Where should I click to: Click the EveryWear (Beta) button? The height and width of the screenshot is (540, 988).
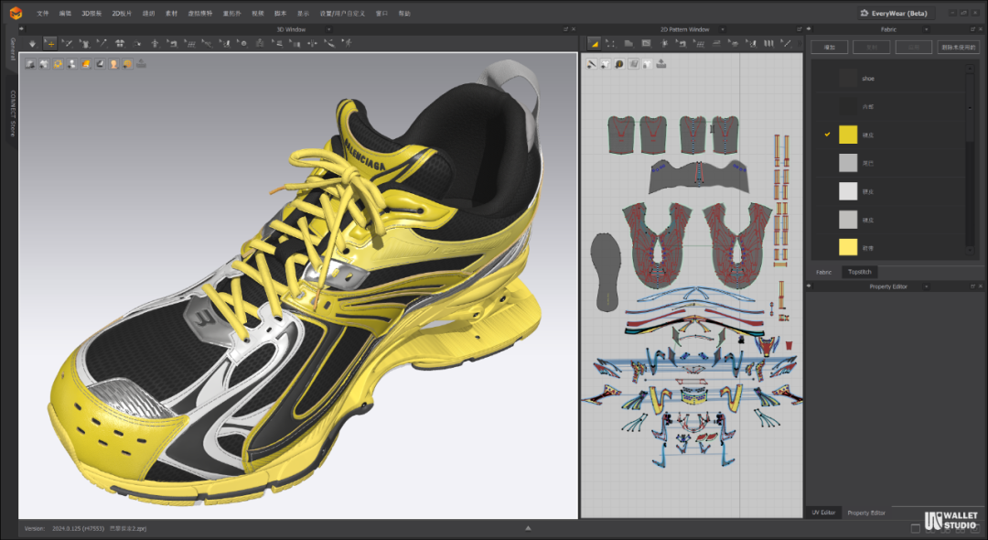coord(896,13)
